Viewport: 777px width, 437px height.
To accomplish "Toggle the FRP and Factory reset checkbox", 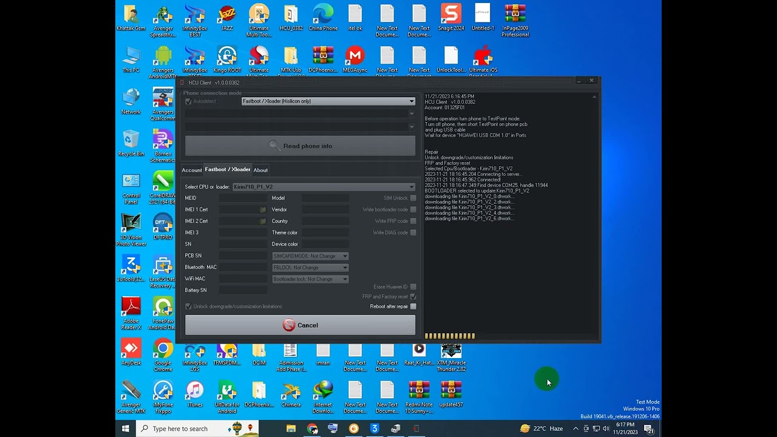I will pyautogui.click(x=413, y=297).
